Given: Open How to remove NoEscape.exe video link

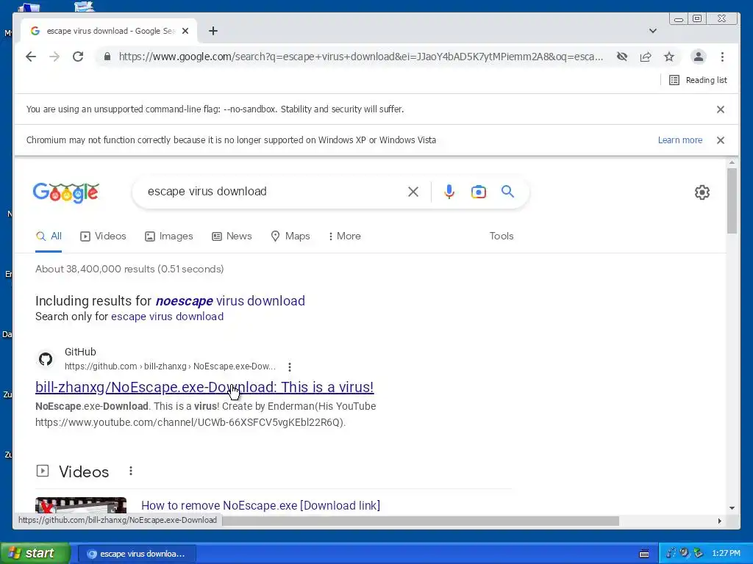Looking at the screenshot, I should (x=261, y=505).
